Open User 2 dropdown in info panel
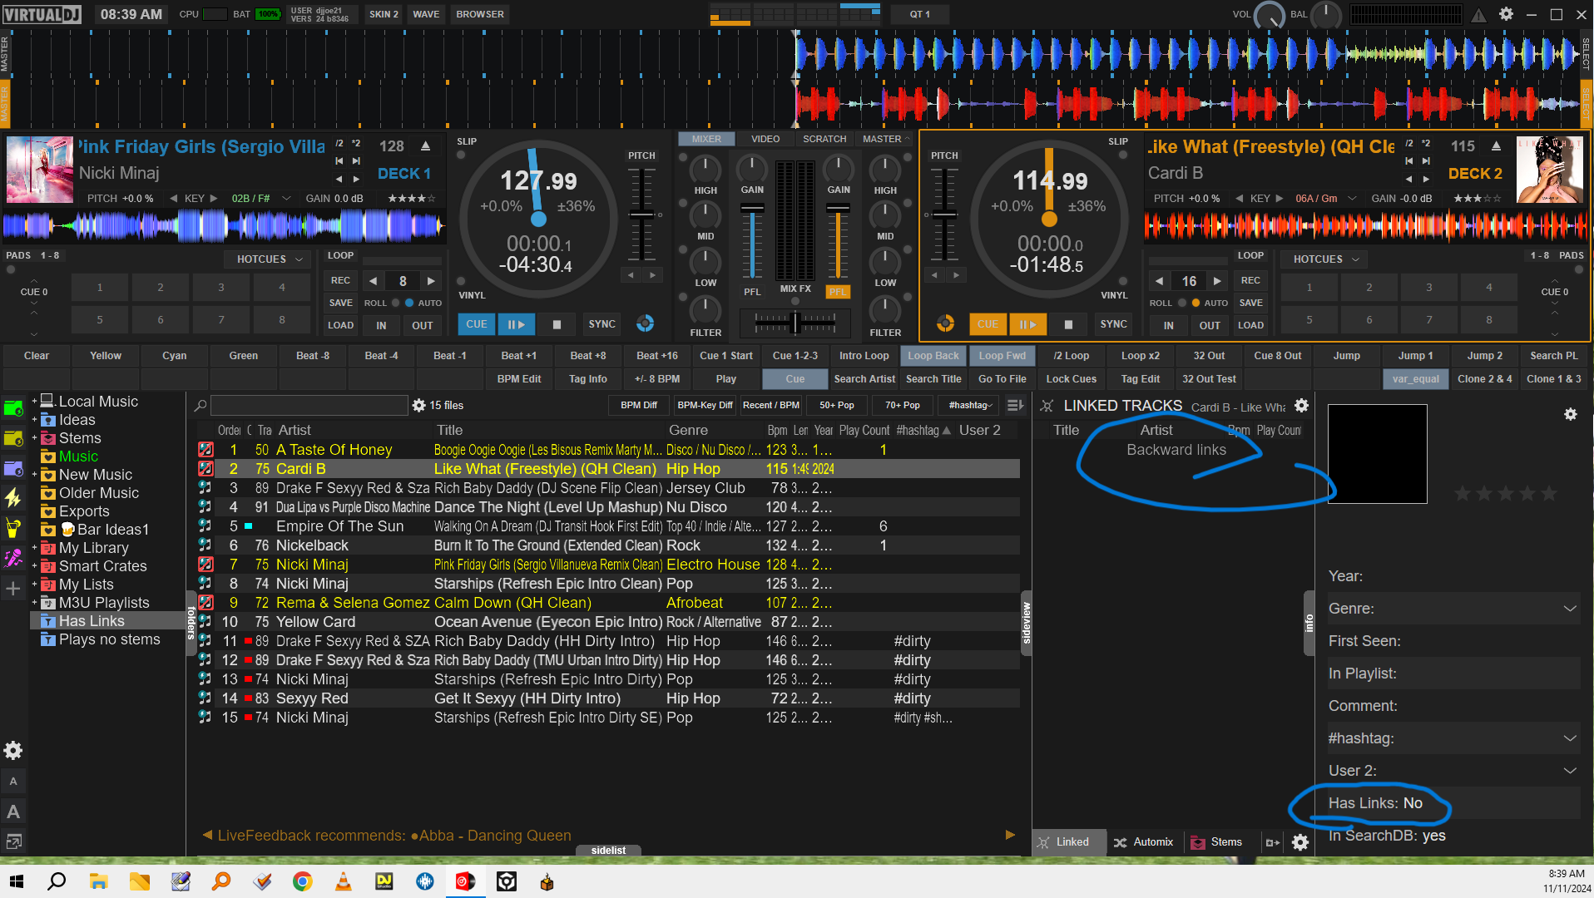 coord(1569,771)
